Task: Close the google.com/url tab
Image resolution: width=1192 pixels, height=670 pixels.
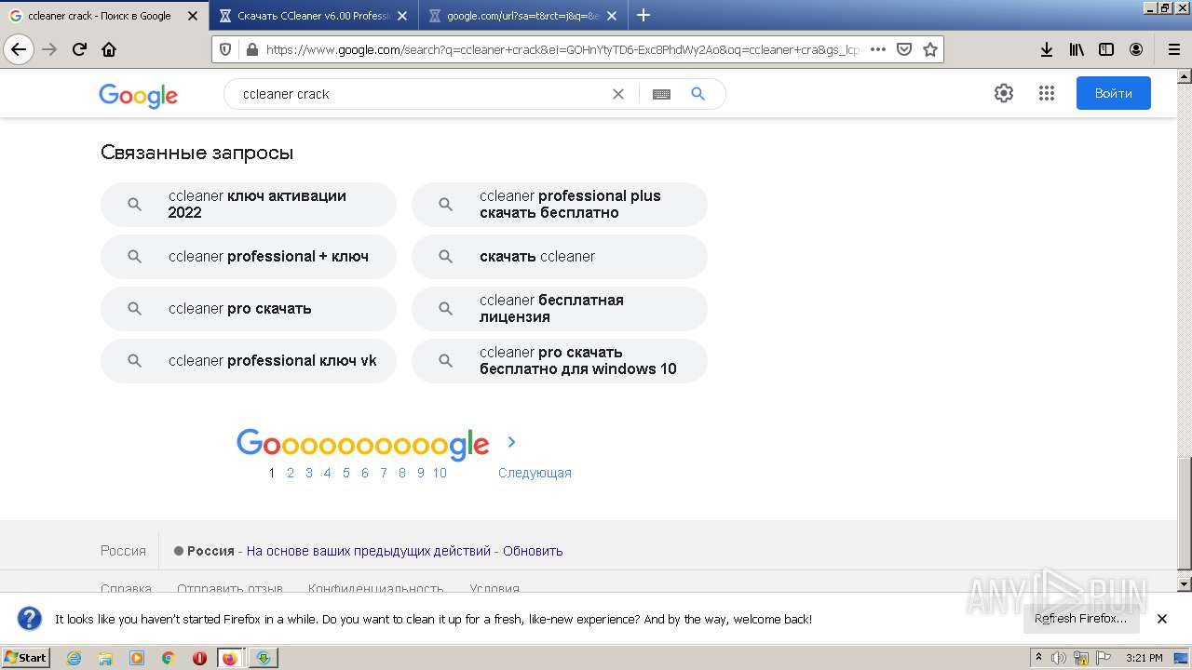Action: 611,16
